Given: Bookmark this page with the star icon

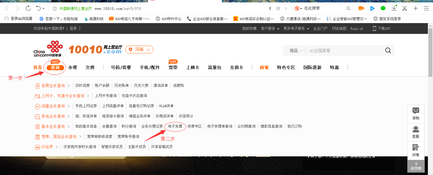Looking at the screenshot, I should tap(55, 8).
